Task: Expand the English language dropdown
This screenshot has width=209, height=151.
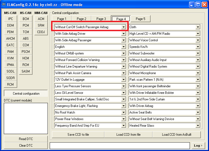Action: coord(123,47)
